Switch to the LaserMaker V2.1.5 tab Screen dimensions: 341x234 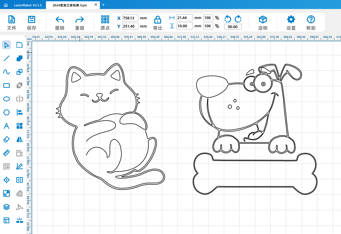[x=28, y=5]
